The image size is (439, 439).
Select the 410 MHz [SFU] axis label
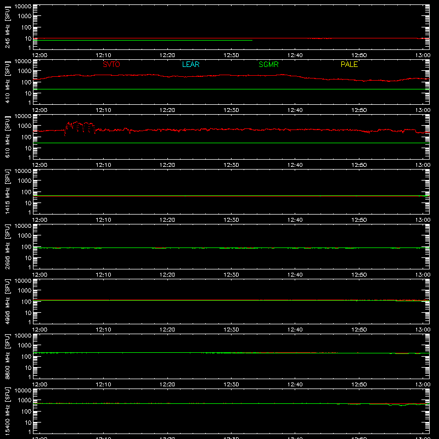tap(7, 82)
